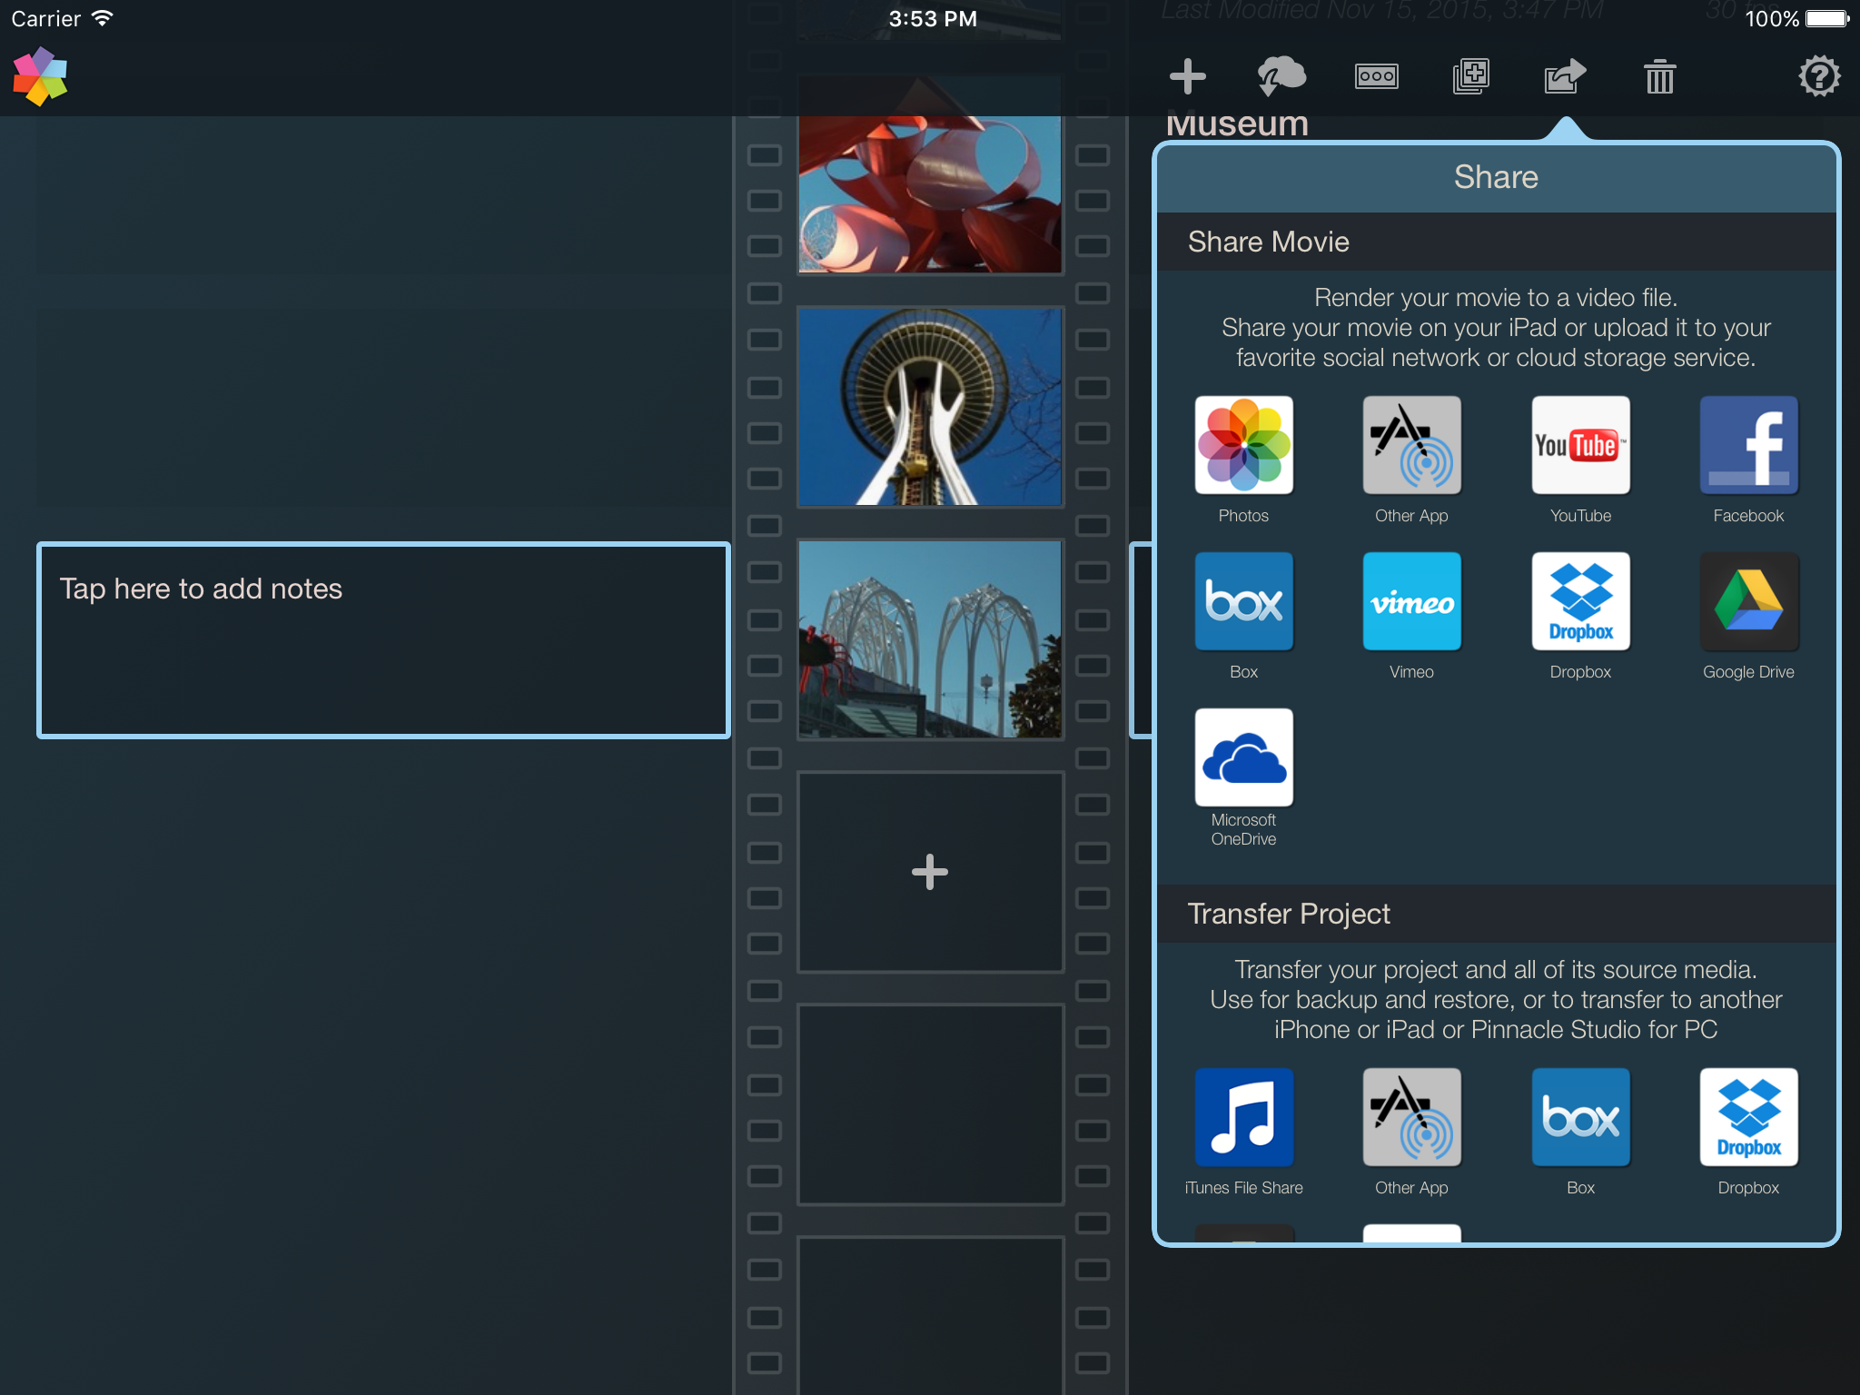Screen dimensions: 1860x1395
Task: Tap the Pinnacle Studio pinwheel logo
Action: pyautogui.click(x=40, y=76)
